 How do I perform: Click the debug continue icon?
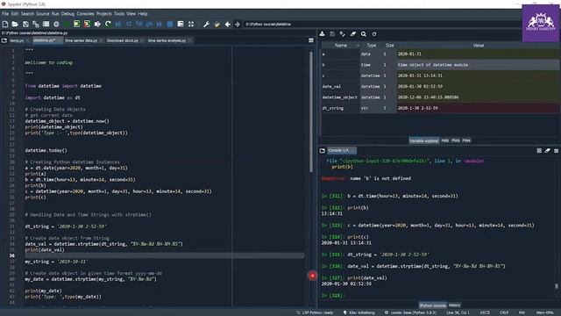click(160, 24)
